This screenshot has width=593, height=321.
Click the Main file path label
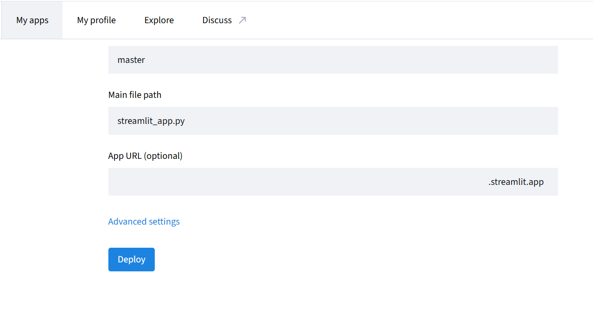click(x=134, y=95)
